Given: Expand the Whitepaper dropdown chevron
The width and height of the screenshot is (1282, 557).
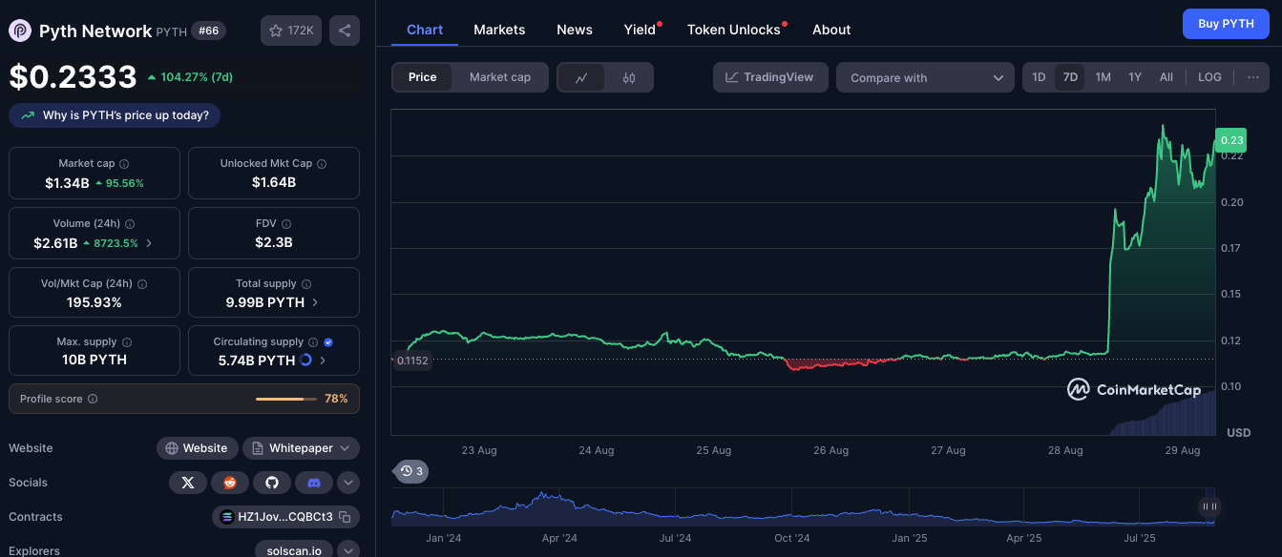Looking at the screenshot, I should pos(347,447).
